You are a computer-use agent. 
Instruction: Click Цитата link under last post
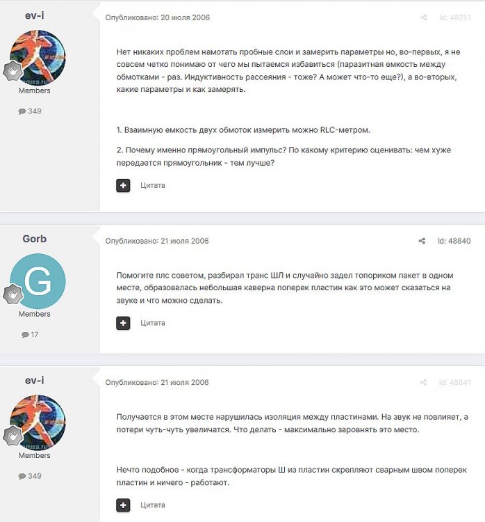pos(153,505)
